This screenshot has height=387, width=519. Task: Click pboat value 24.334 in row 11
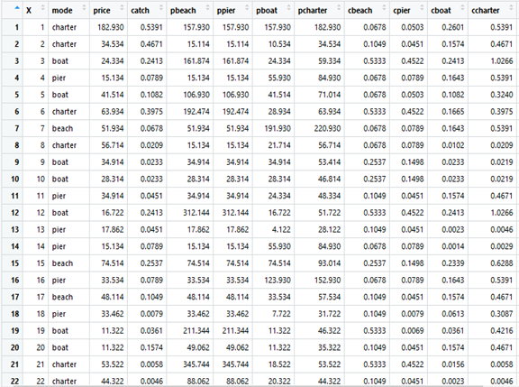click(279, 196)
